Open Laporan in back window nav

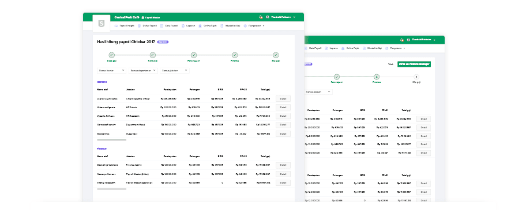point(332,48)
